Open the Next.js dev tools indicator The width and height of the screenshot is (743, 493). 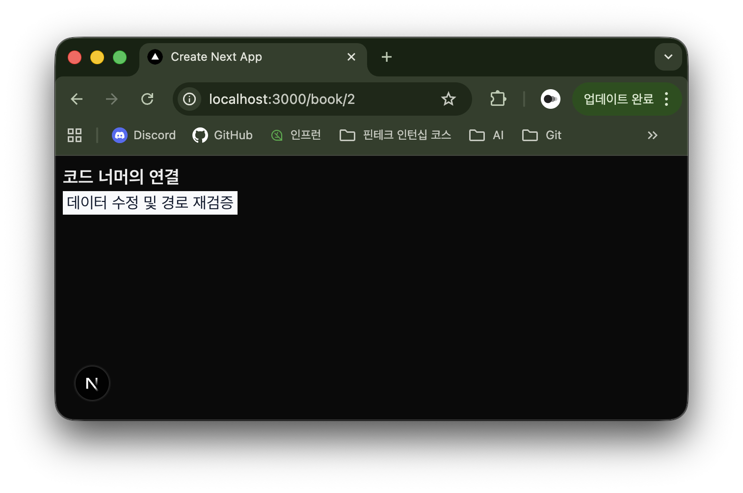pyautogui.click(x=92, y=383)
